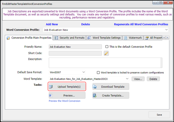
Task: Click the Description box vertical scrollbar
Action: pos(161,63)
